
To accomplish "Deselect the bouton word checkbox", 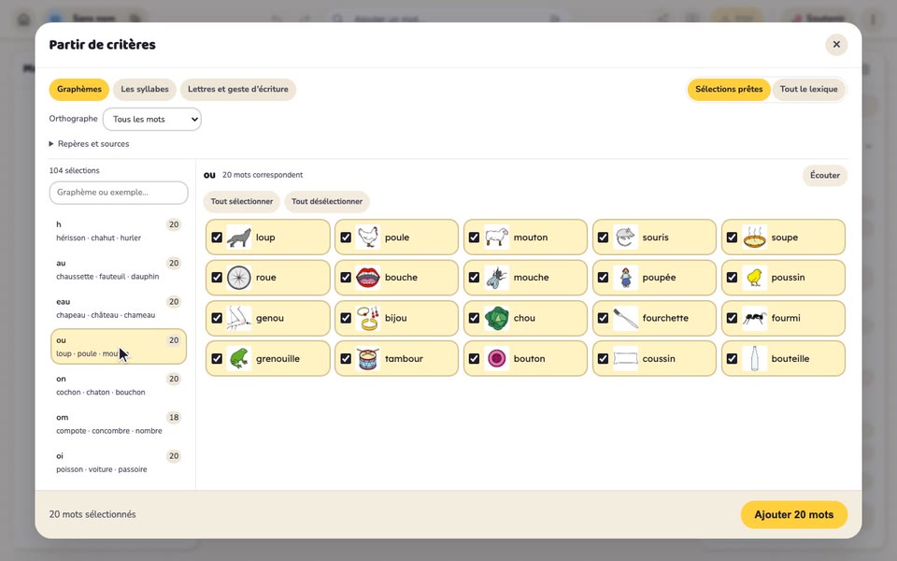I will click(x=475, y=359).
